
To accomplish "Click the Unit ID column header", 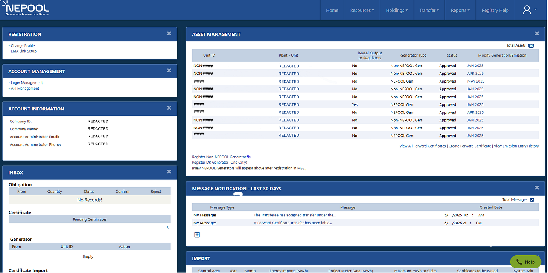I will [209, 55].
